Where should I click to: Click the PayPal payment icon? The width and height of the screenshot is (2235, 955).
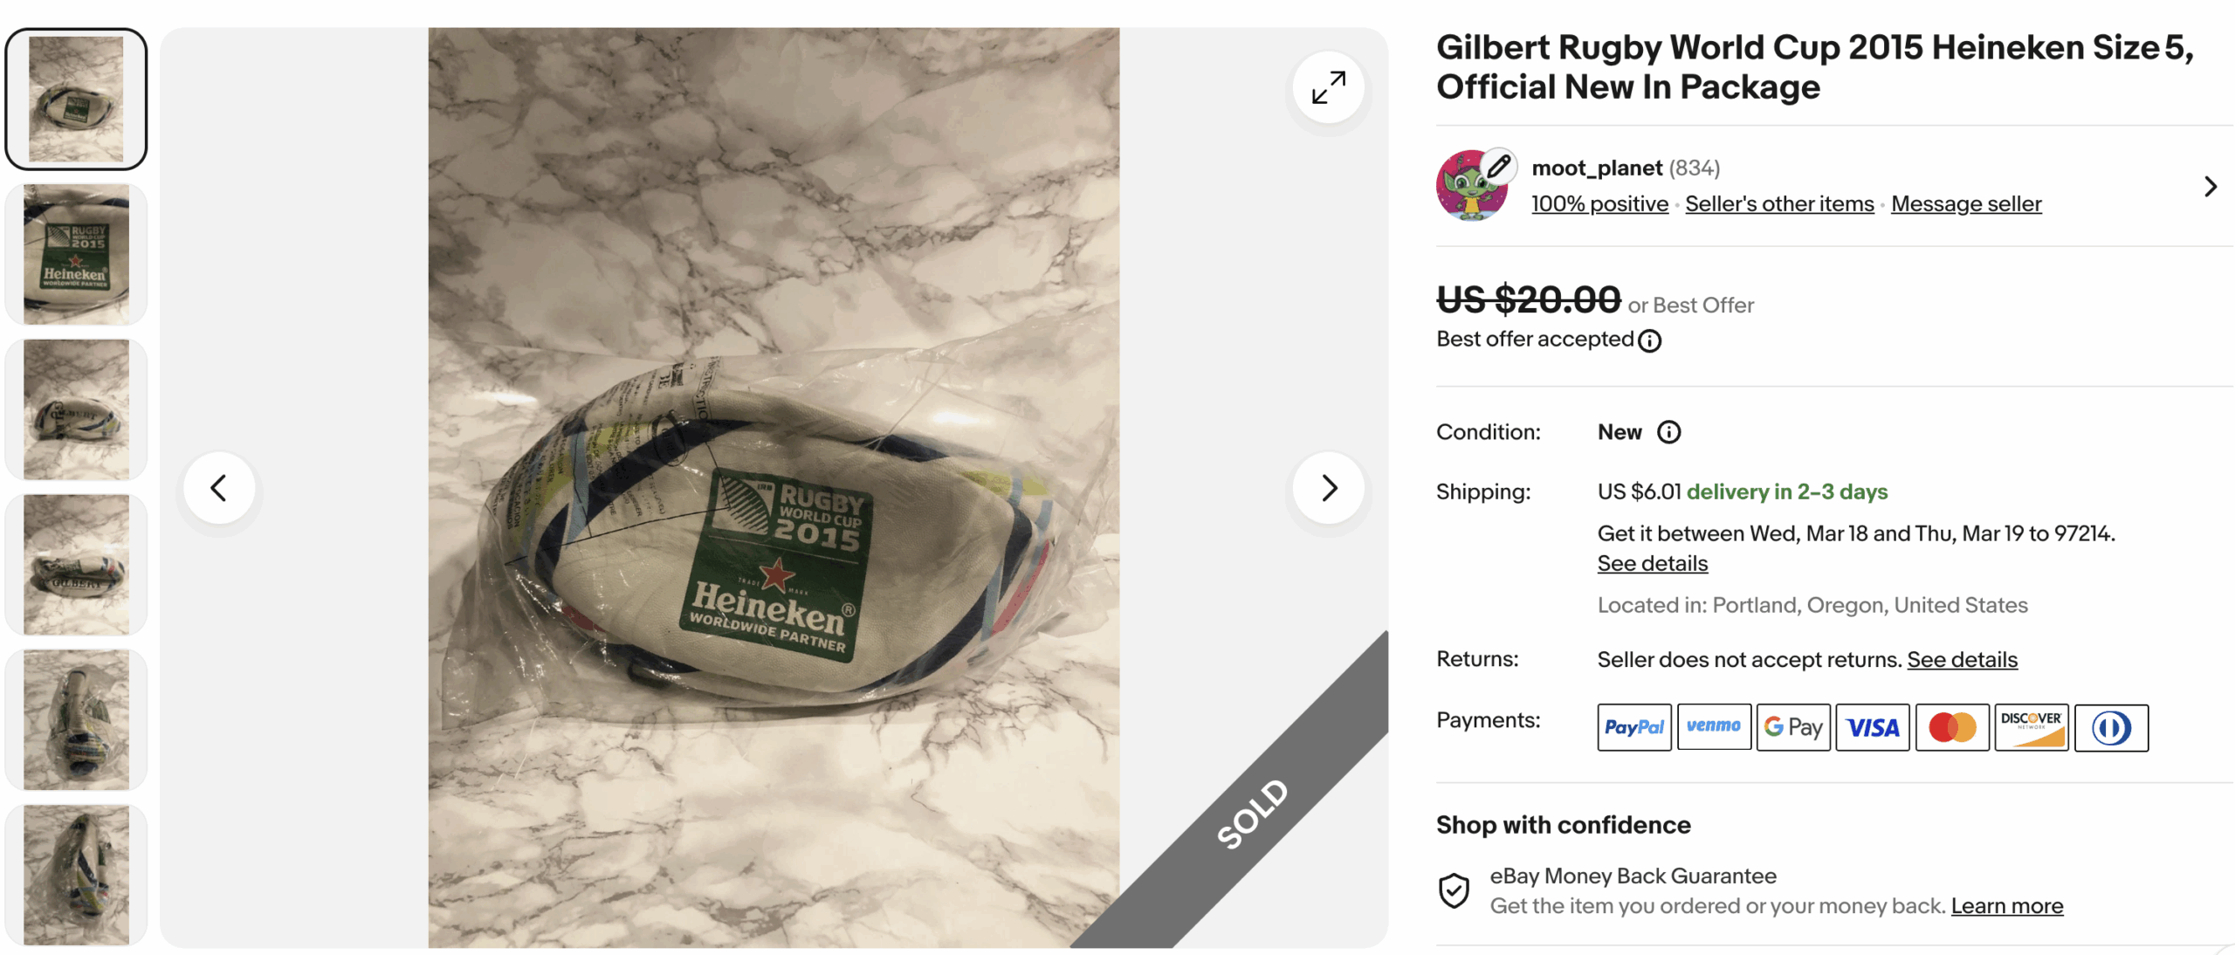[1633, 727]
